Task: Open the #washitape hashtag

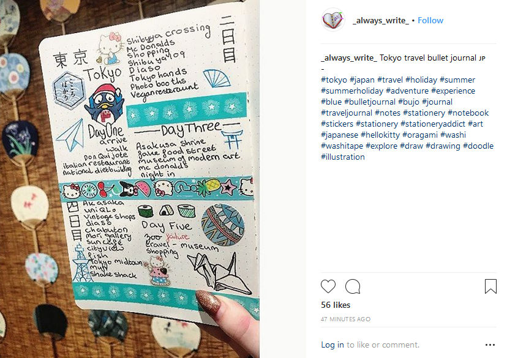Action: (342, 146)
